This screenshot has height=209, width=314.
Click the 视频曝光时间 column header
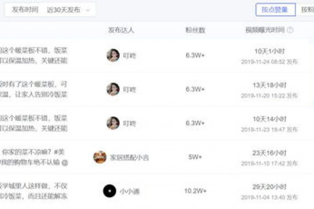(x=265, y=30)
